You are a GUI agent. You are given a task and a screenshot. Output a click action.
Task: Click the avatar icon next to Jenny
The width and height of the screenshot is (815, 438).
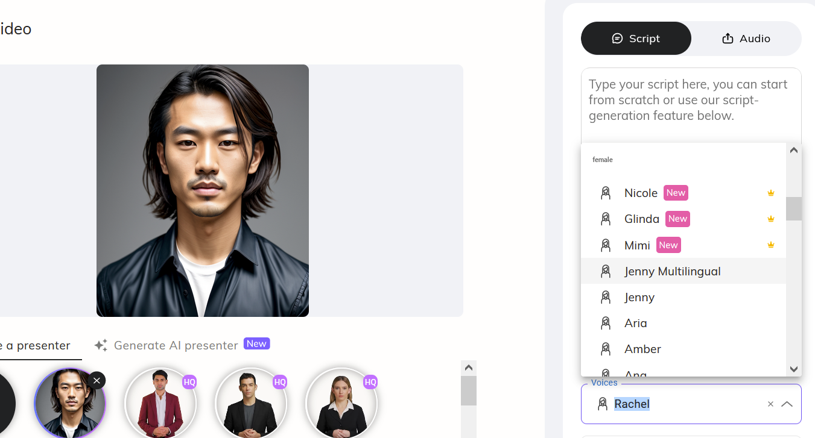606,297
